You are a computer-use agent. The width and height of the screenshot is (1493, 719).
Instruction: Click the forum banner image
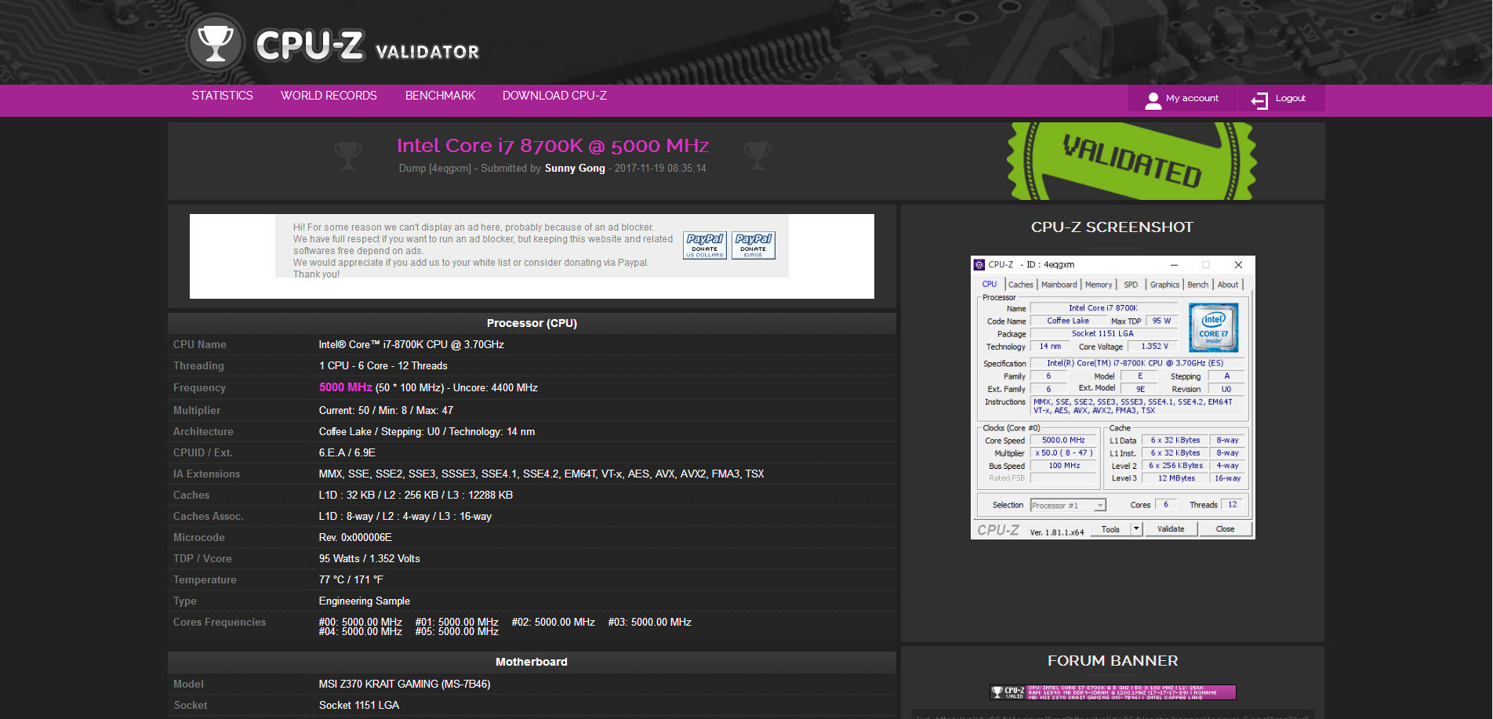pos(1113,692)
